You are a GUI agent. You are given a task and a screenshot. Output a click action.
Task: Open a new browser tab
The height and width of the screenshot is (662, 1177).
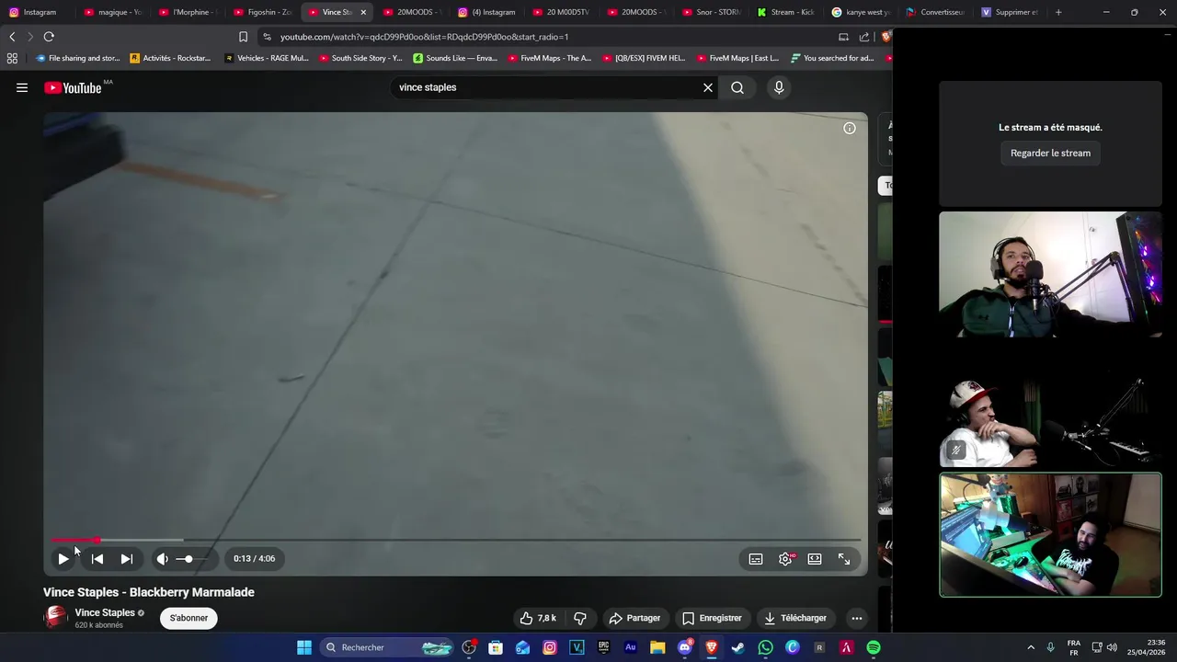(1058, 12)
